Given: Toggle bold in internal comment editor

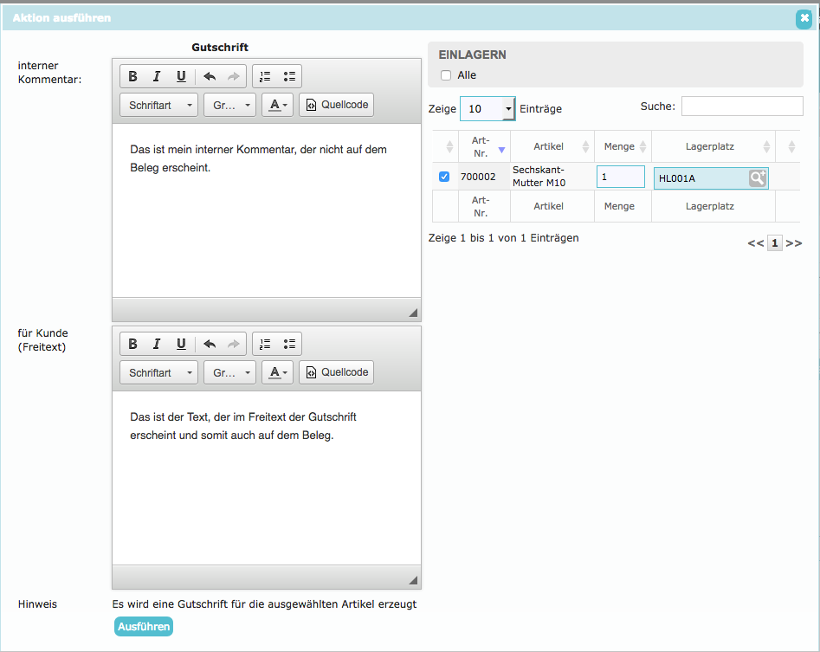Looking at the screenshot, I should coord(132,76).
